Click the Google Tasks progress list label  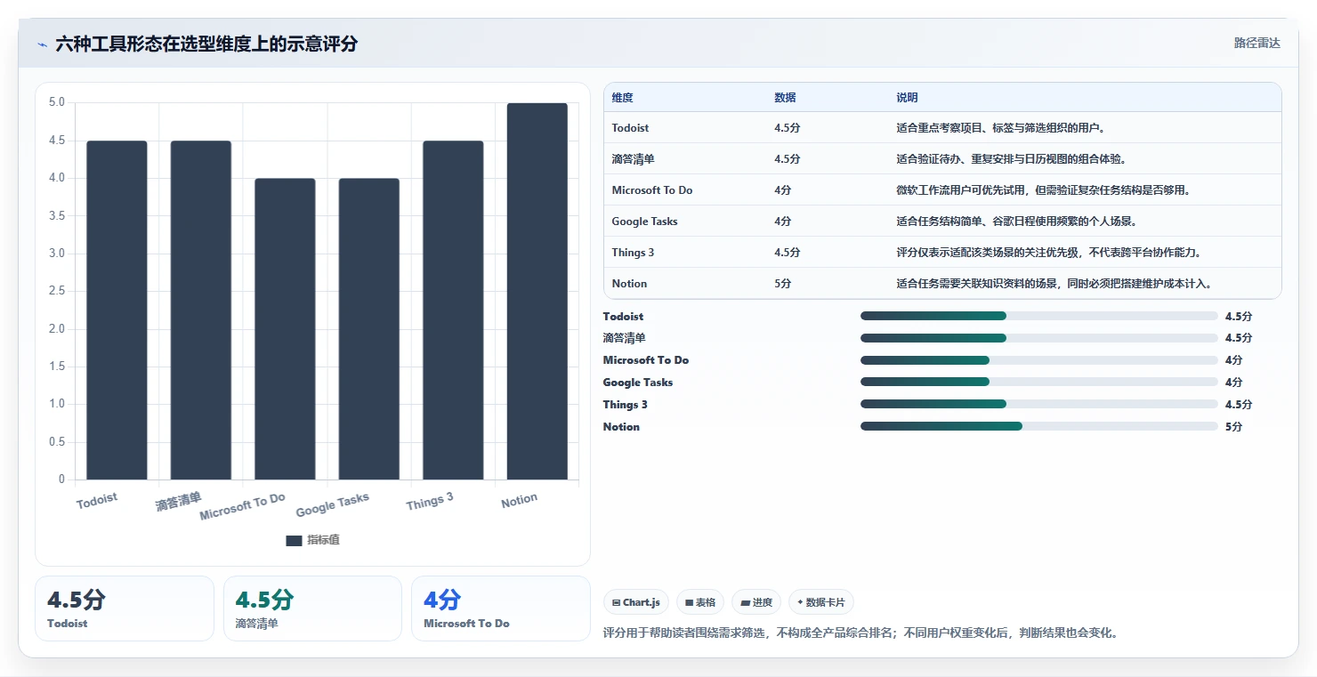[x=638, y=383]
